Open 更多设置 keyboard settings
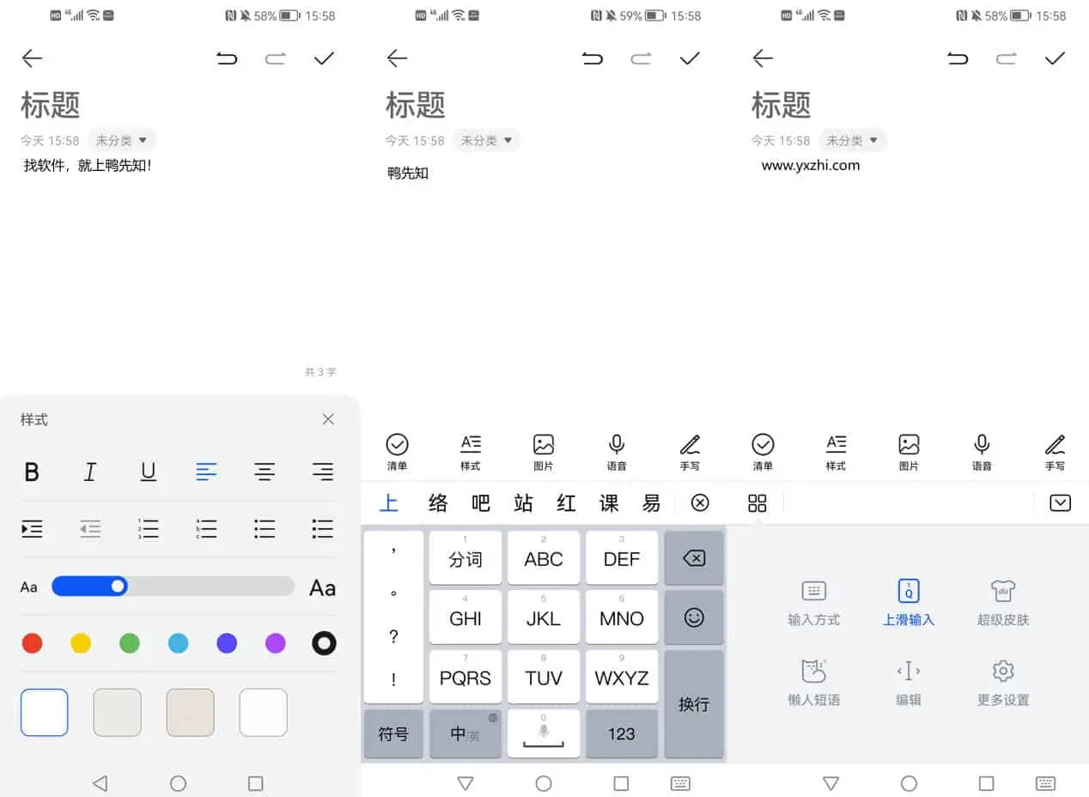 [1002, 683]
